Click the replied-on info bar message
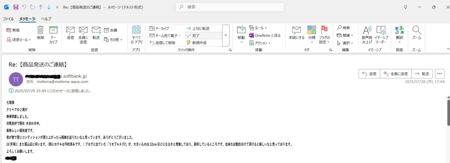The width and height of the screenshot is (450, 163). (x=50, y=91)
